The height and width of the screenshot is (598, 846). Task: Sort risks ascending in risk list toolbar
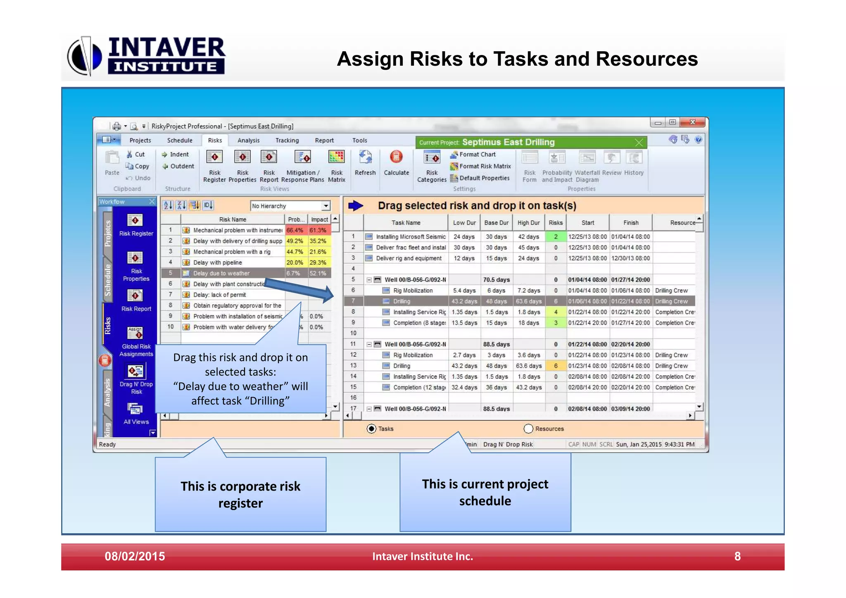pyautogui.click(x=168, y=205)
